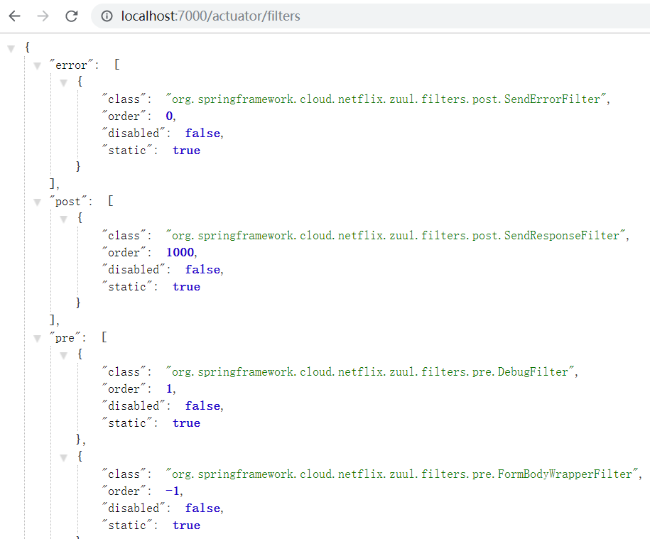This screenshot has width=650, height=539.
Task: Collapse the DebugFilter object in "pre"
Action: tap(63, 356)
